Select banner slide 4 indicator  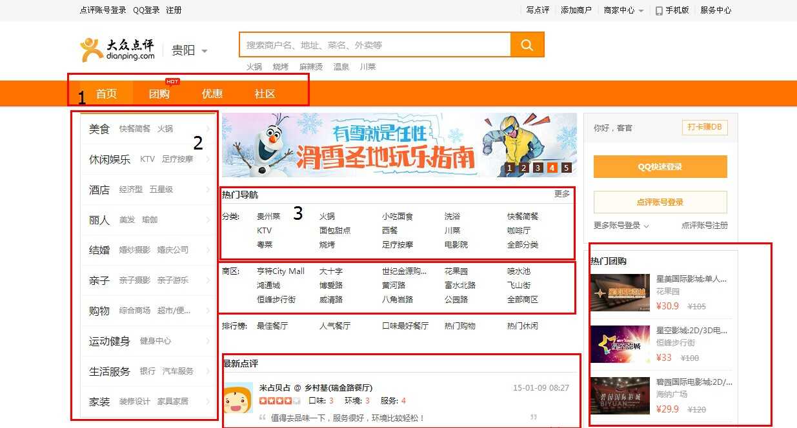pyautogui.click(x=552, y=168)
